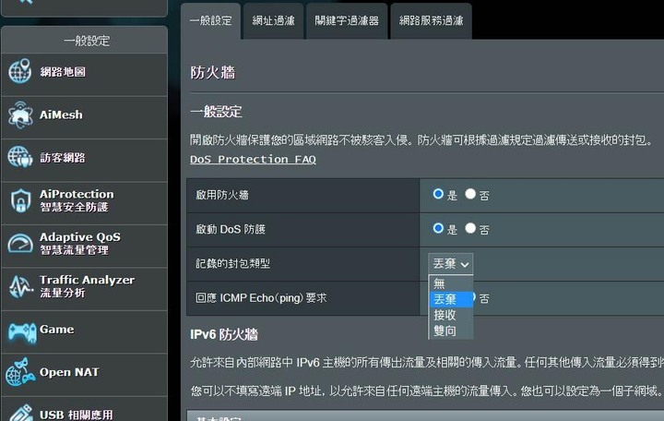
Task: Switch to the 網路服務過濾 tab
Action: coord(431,21)
